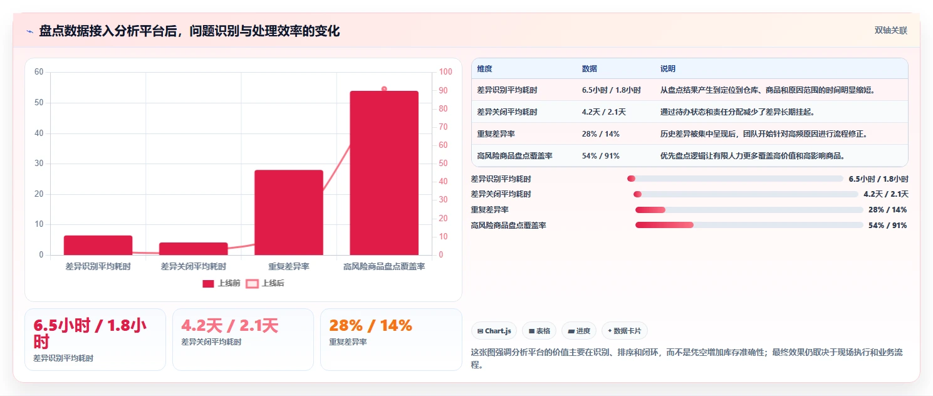This screenshot has width=933, height=396.
Task: Click progress label 高风险商品盘点覆盖率
Action: (x=509, y=226)
